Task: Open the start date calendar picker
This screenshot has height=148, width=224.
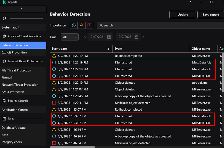Action: click(109, 37)
